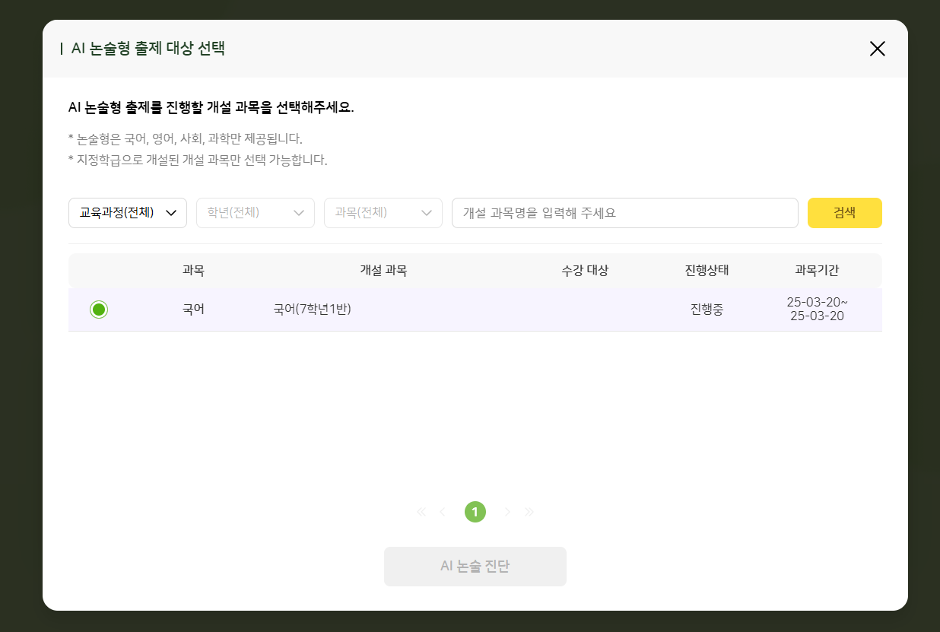
Task: Click the 과목 column header
Action: 193,270
